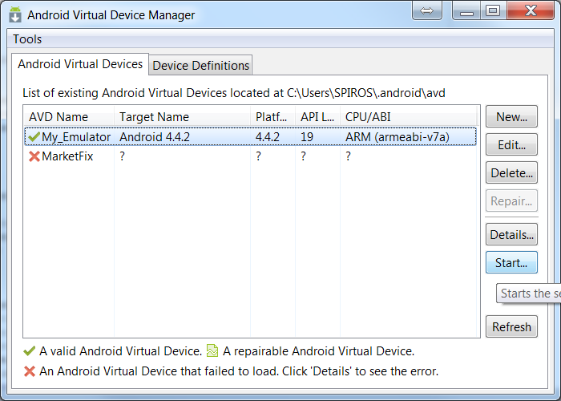This screenshot has height=401, width=561.
Task: Click the Platf... column header
Action: pos(272,117)
